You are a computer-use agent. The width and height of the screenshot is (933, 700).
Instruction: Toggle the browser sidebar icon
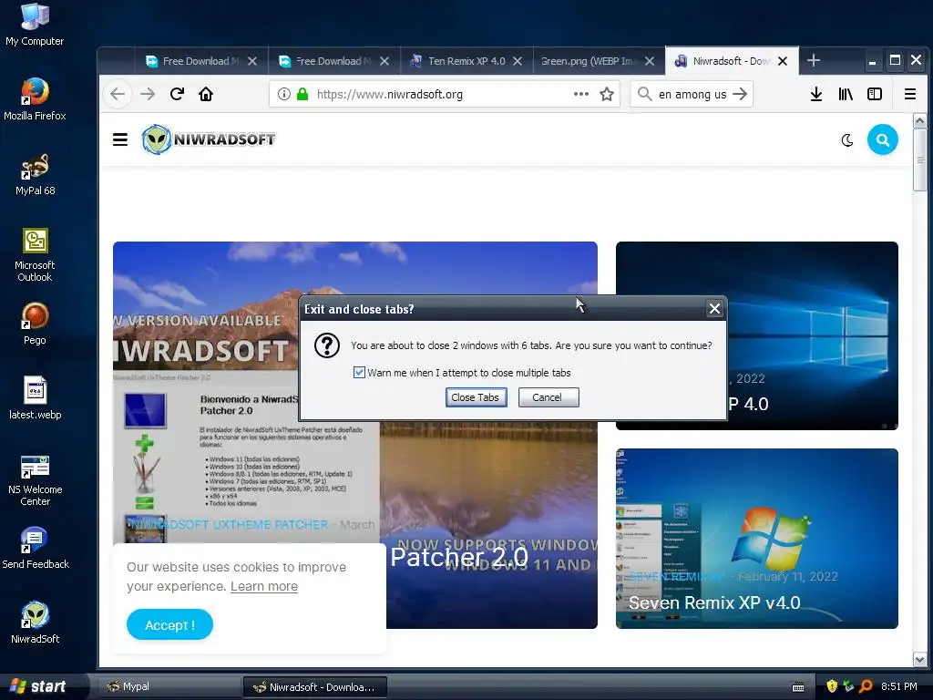[x=875, y=94]
